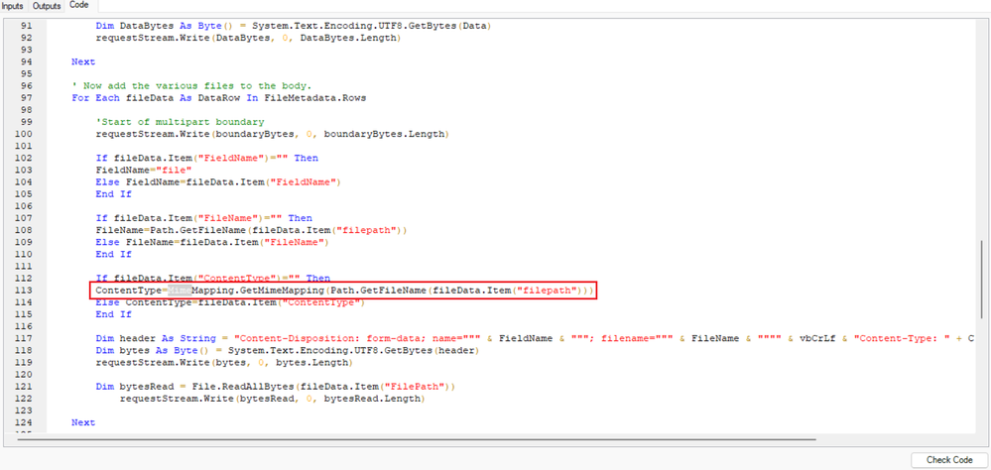
Task: Open the Outputs tab
Action: pos(47,6)
